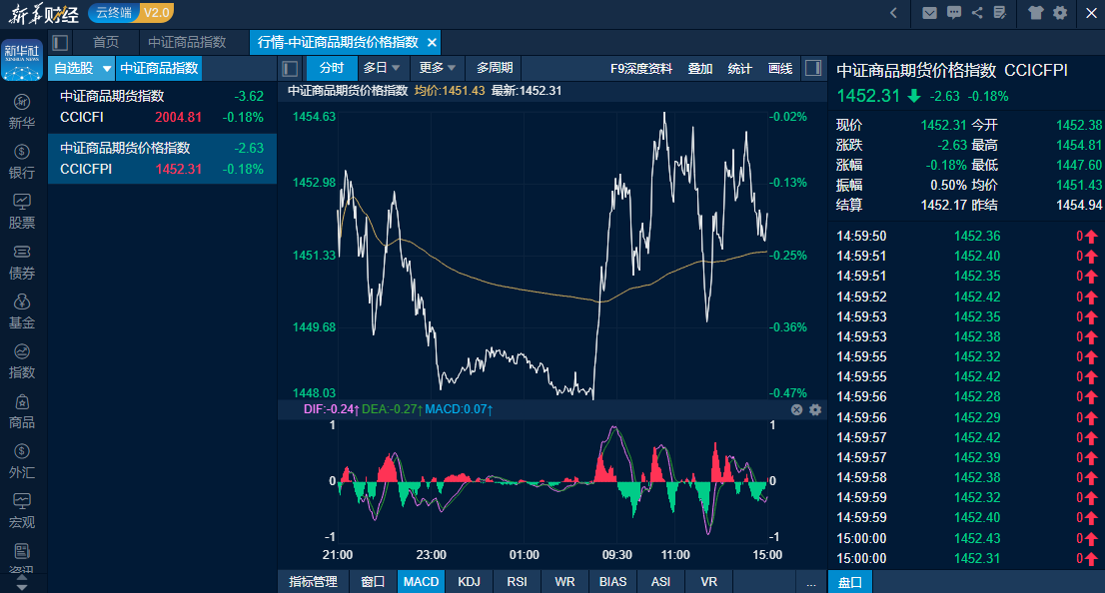Toggle right quote panel icon beside 画线

[813, 68]
